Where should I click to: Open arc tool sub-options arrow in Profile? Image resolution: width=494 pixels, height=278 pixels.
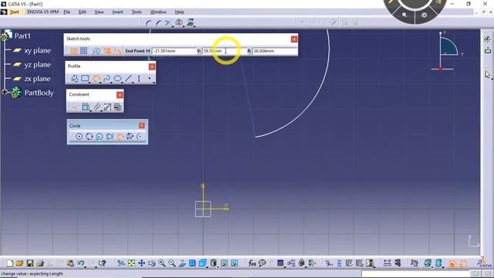tap(100, 83)
